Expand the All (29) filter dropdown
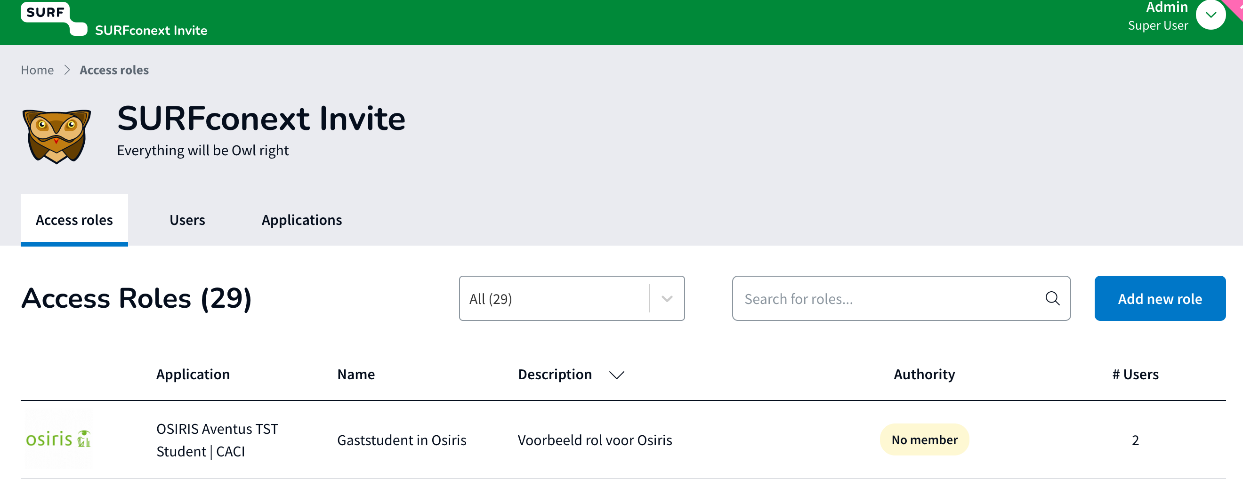The height and width of the screenshot is (479, 1243). tap(572, 299)
